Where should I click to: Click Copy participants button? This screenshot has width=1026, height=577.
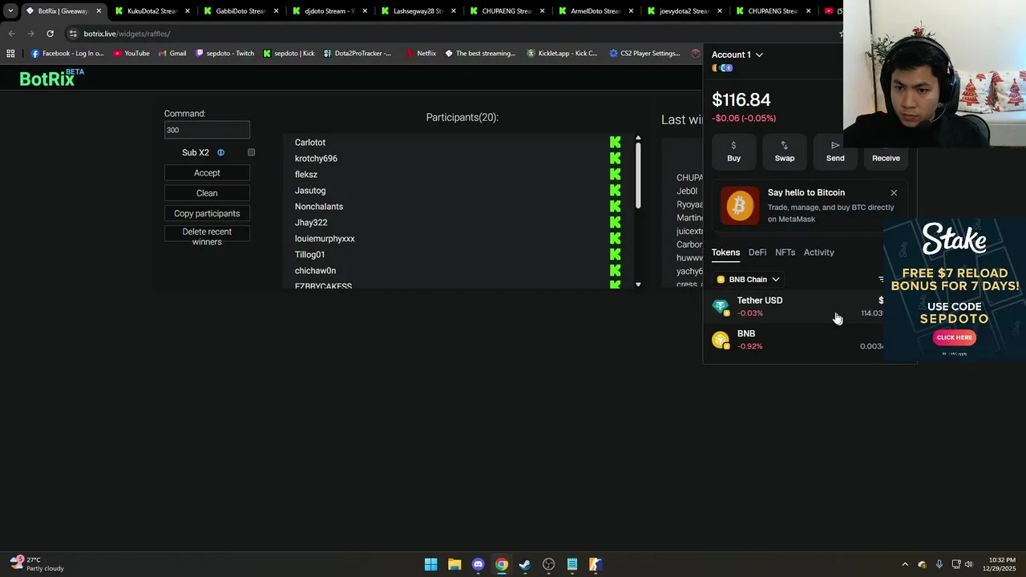pyautogui.click(x=207, y=213)
